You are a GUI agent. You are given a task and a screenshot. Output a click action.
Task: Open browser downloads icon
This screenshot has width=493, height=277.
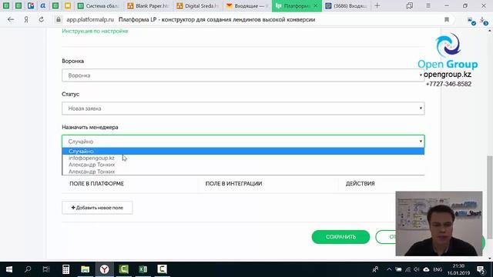(483, 21)
